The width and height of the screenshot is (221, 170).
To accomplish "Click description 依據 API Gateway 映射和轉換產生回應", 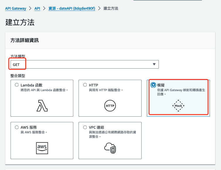I will [x=181, y=92].
